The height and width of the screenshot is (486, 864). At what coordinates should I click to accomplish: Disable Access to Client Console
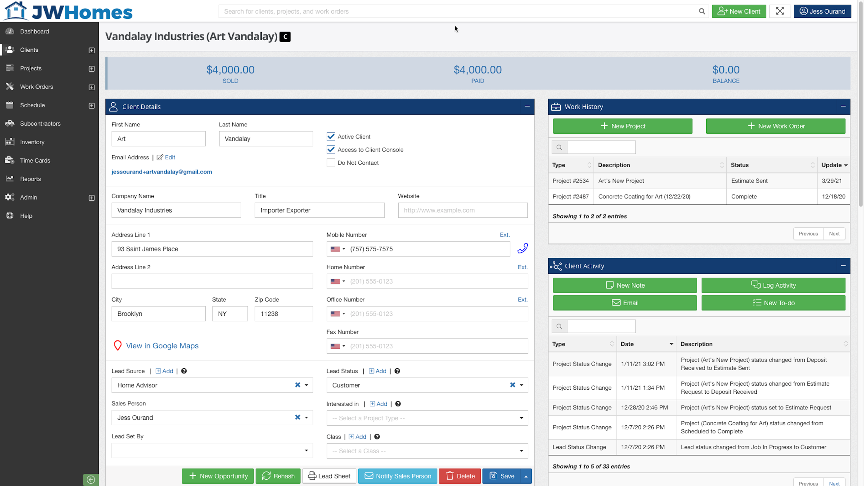pos(331,149)
